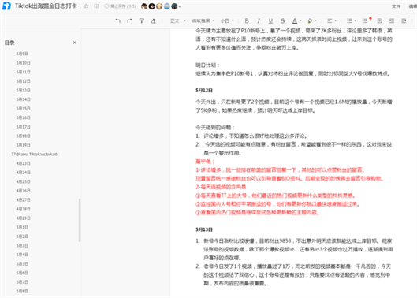Click the fifth collaborator avatar

174,6
